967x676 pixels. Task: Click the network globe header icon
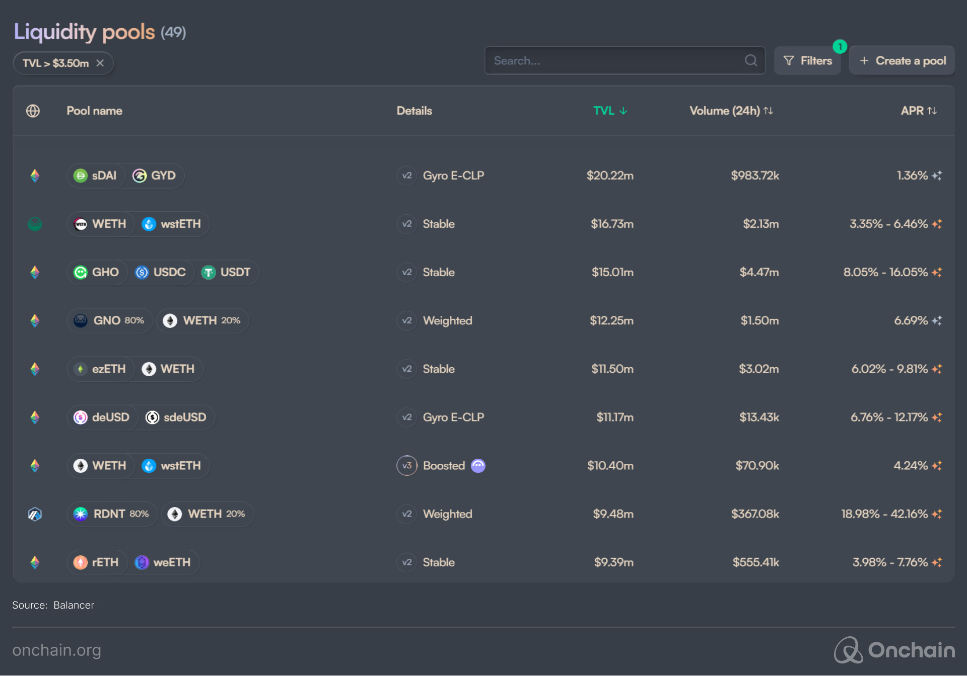pyautogui.click(x=33, y=111)
